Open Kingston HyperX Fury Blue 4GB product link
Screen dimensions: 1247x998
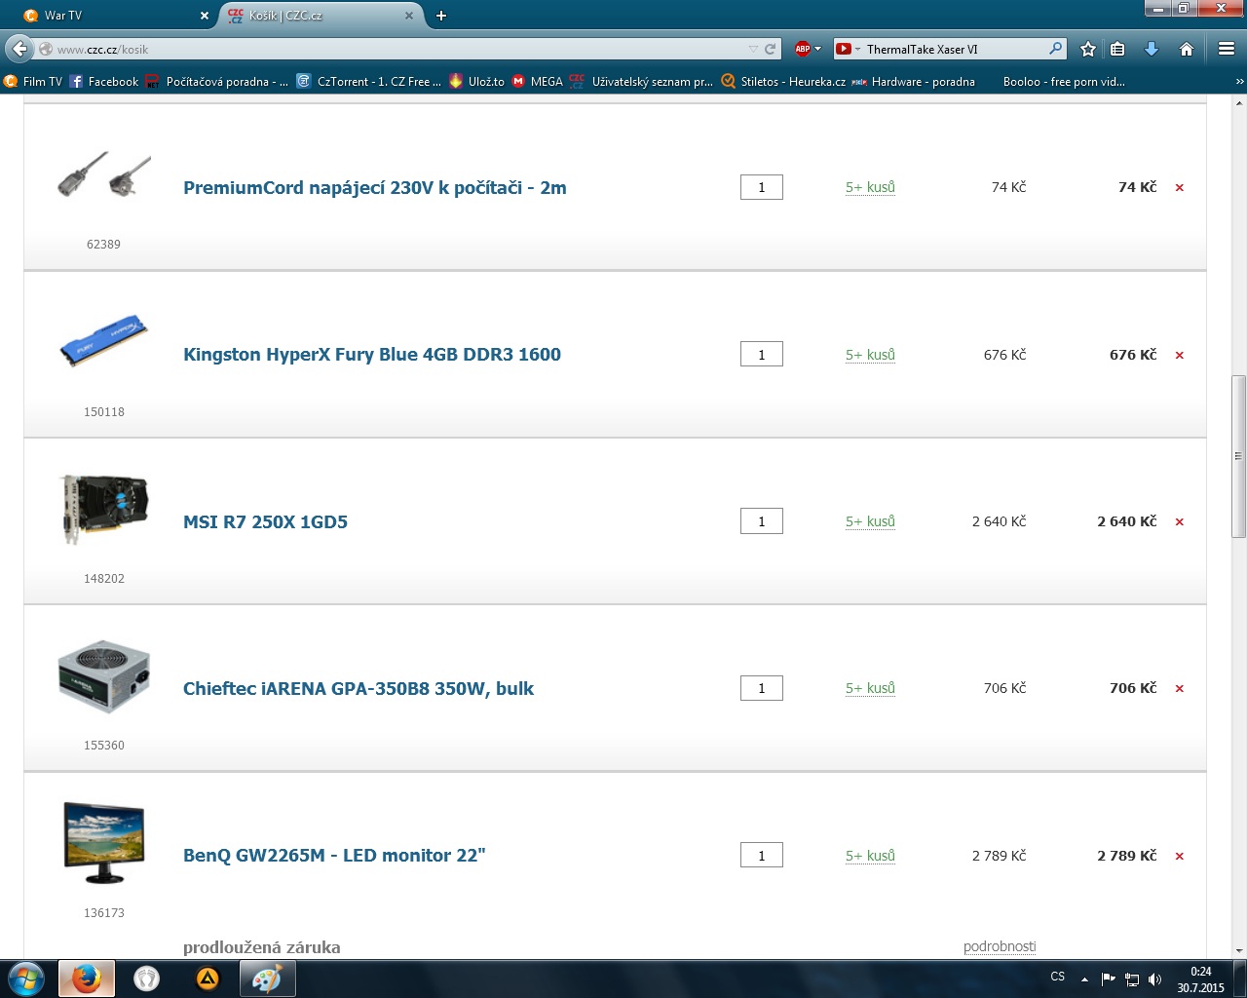click(372, 355)
